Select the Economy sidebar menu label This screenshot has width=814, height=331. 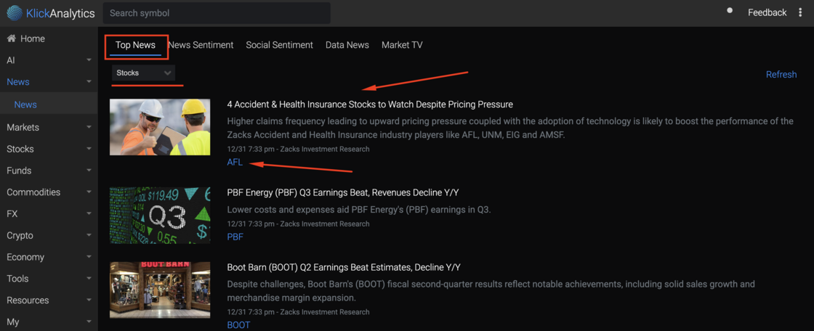(x=25, y=258)
